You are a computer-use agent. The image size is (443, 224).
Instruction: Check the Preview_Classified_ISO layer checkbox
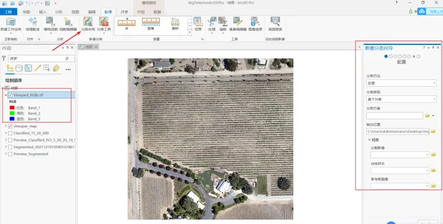tap(10, 140)
